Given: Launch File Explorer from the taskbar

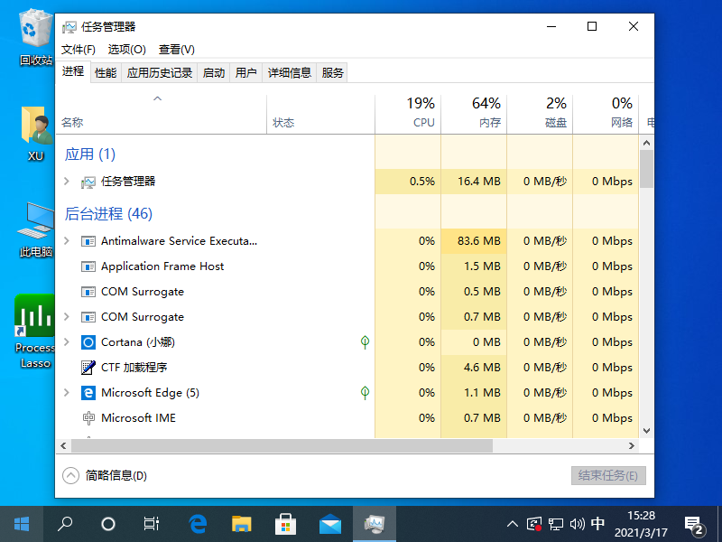Looking at the screenshot, I should 242,523.
